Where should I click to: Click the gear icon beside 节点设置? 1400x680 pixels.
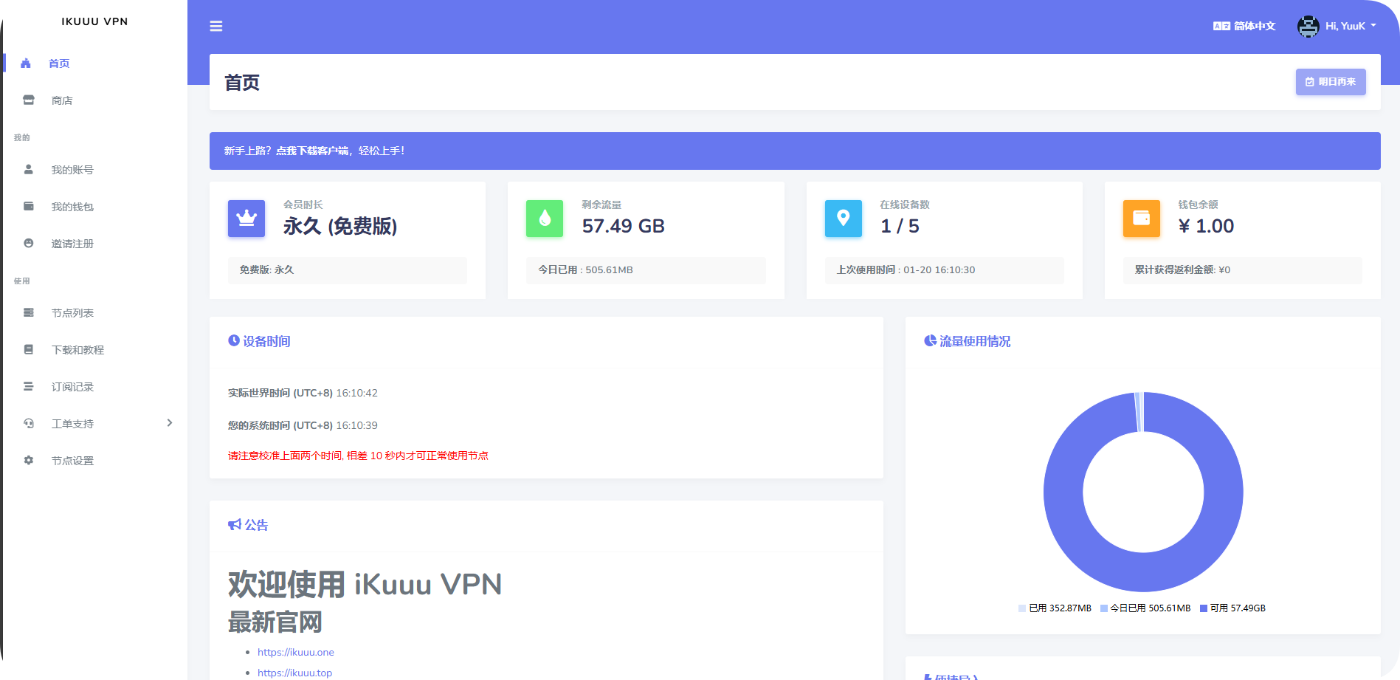coord(29,460)
